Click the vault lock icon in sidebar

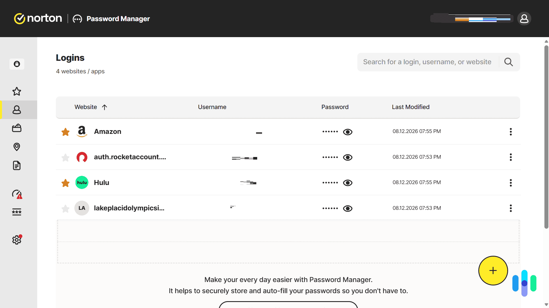pyautogui.click(x=17, y=64)
